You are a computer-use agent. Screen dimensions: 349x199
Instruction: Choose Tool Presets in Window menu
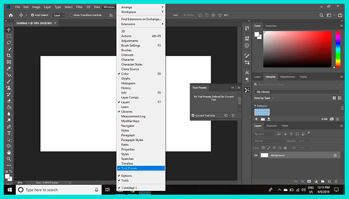point(141,168)
